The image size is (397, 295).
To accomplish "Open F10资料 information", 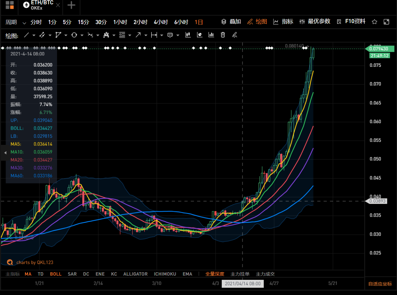I will [x=351, y=22].
